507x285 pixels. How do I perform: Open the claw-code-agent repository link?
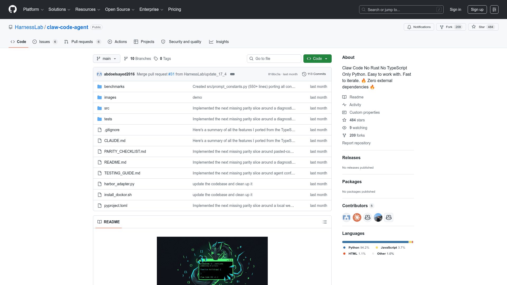68,27
